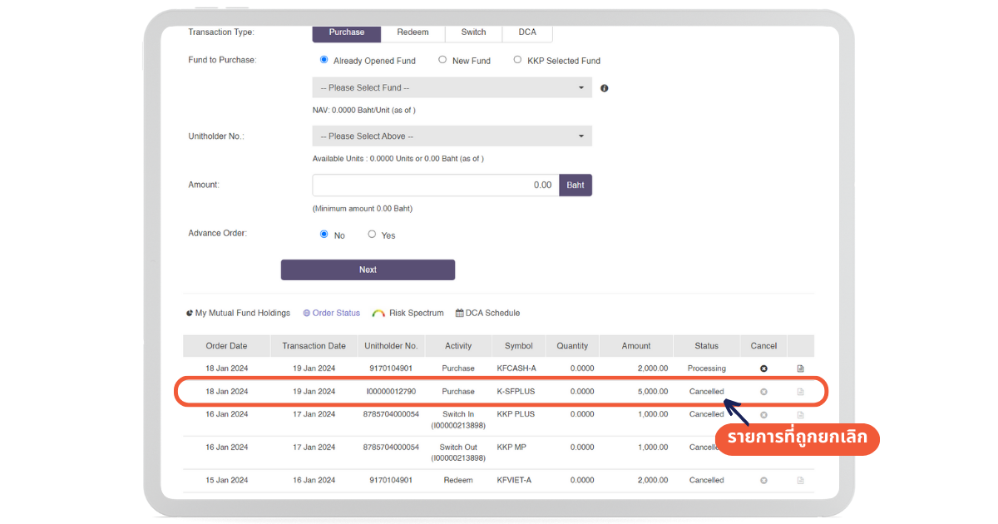Click cancel icon on KKP PLUS row

763,414
